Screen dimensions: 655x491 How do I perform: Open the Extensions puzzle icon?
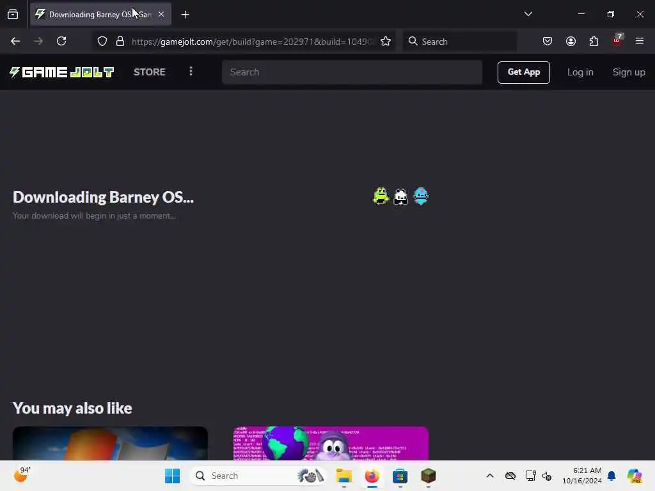click(x=594, y=42)
